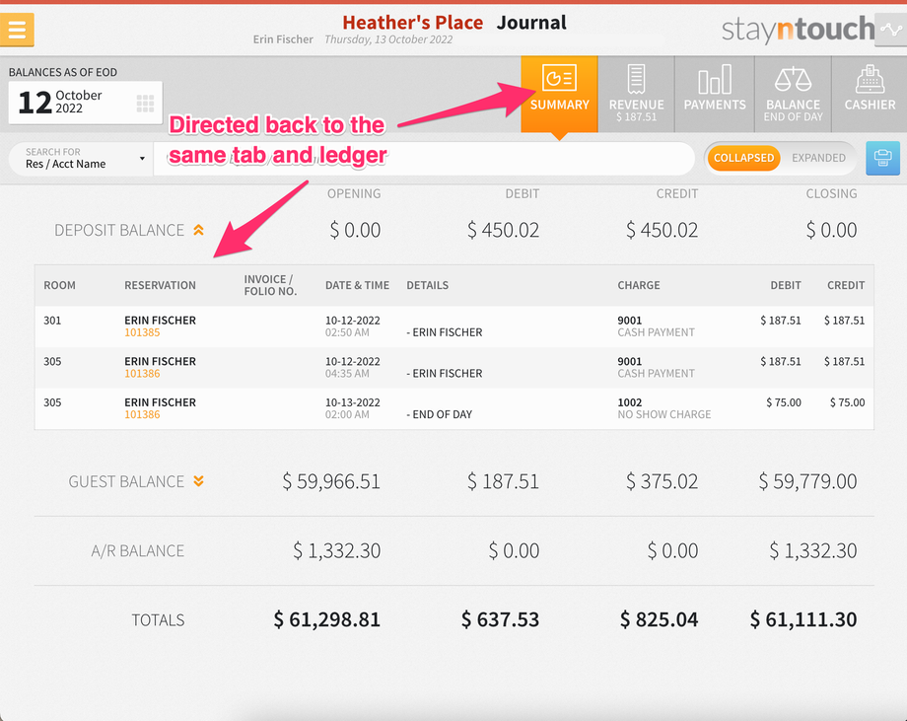
Task: Click the blue print icon button
Action: coord(882,158)
